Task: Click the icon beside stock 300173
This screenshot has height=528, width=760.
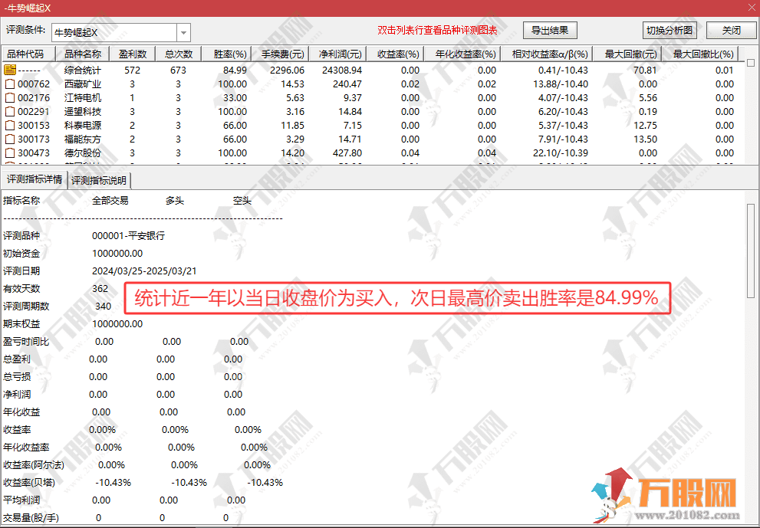Action: click(x=10, y=139)
